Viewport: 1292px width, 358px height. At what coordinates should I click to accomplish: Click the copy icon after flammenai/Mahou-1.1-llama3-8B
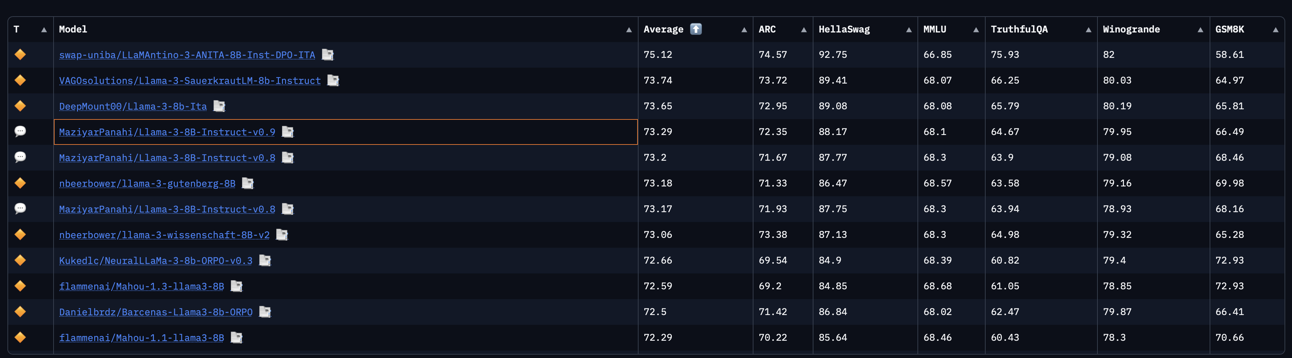[x=236, y=337]
